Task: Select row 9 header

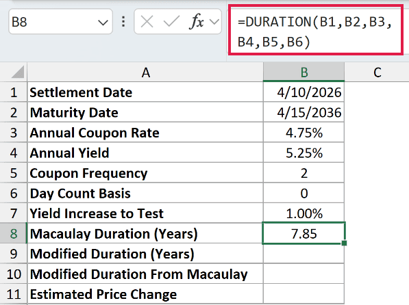Action: (x=14, y=254)
